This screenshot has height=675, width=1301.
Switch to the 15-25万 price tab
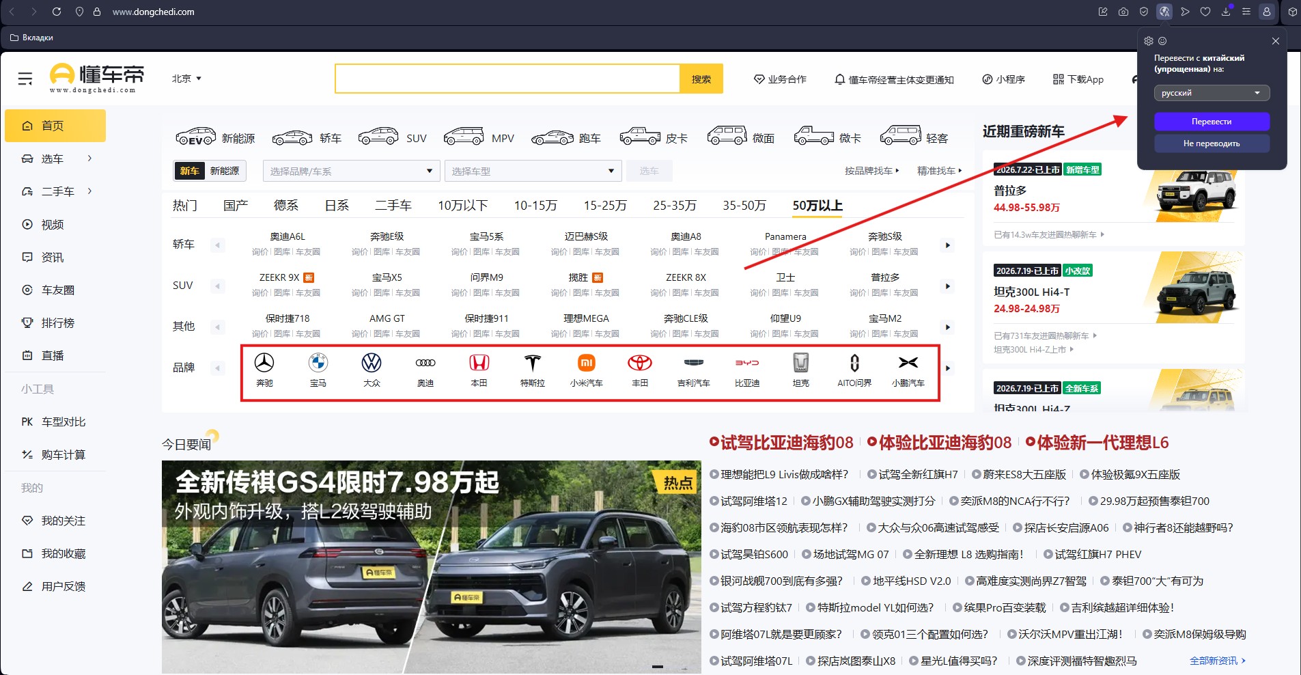click(605, 206)
